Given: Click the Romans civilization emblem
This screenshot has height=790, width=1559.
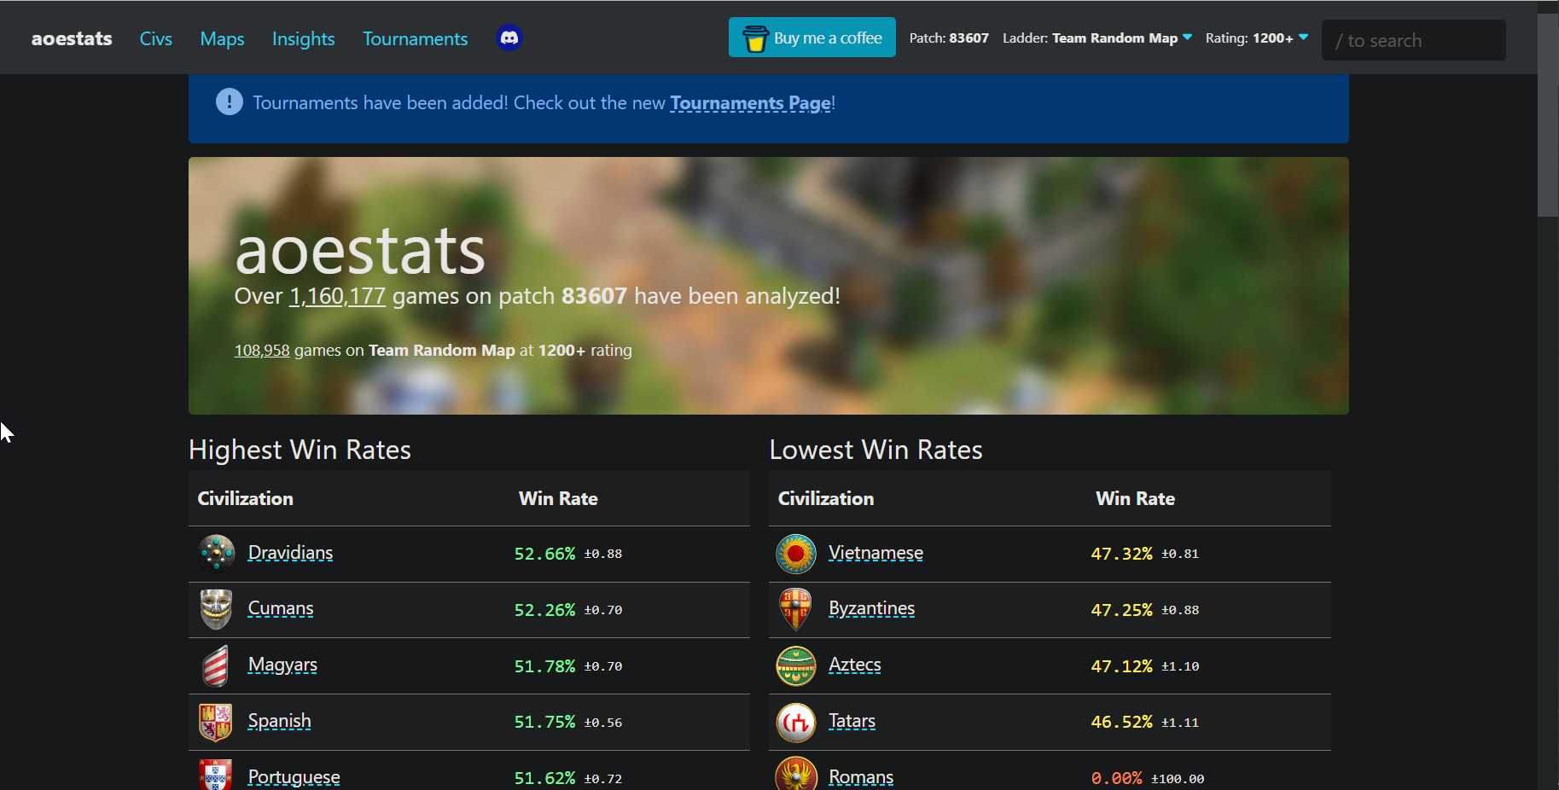Looking at the screenshot, I should tap(795, 775).
